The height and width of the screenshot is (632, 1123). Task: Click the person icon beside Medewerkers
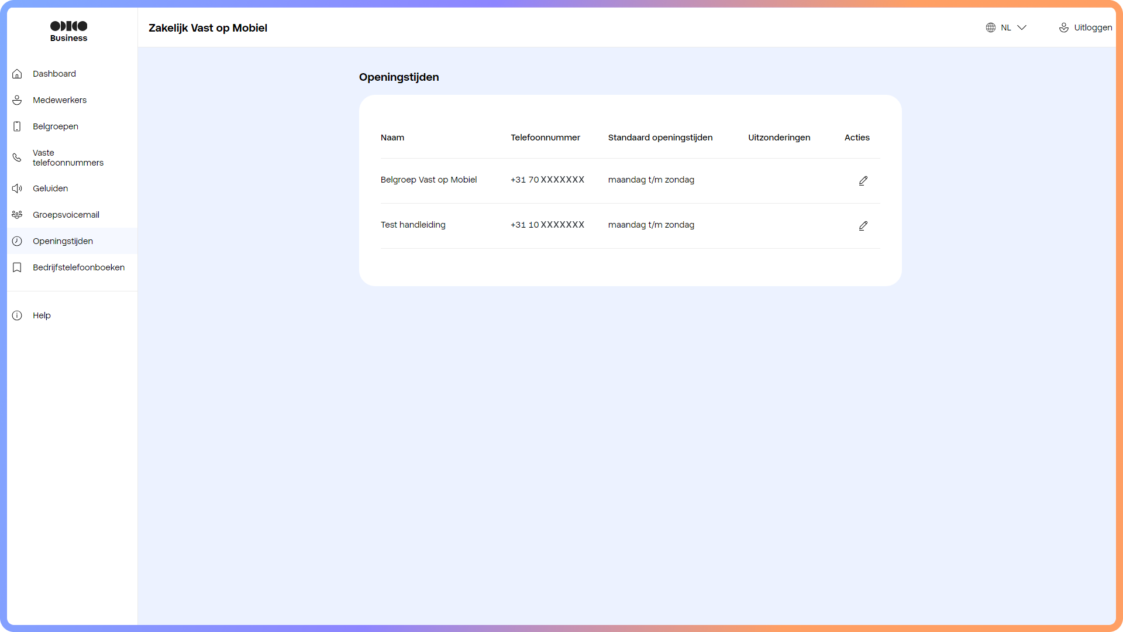[17, 100]
